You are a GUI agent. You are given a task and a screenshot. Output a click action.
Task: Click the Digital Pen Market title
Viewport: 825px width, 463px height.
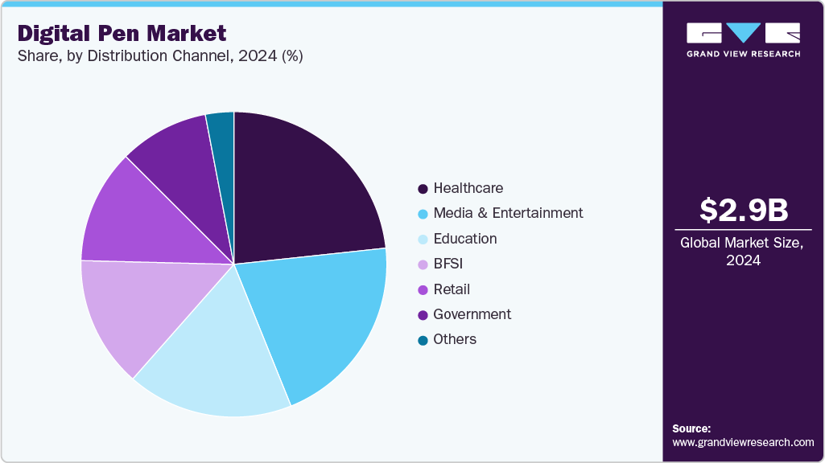(121, 34)
